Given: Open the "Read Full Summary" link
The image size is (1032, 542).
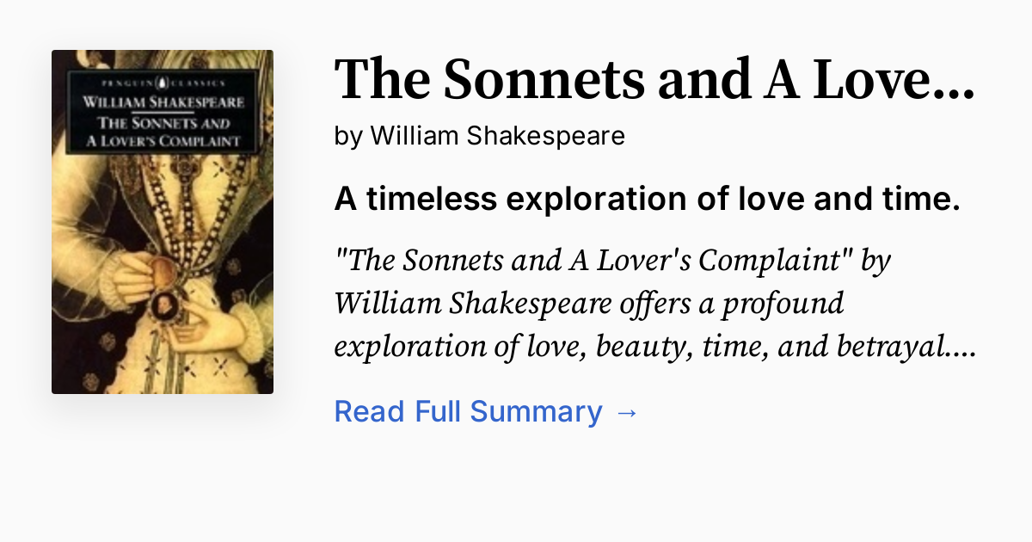Looking at the screenshot, I should [x=468, y=411].
